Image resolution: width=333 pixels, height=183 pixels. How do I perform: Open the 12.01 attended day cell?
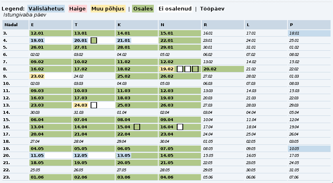click(37, 33)
